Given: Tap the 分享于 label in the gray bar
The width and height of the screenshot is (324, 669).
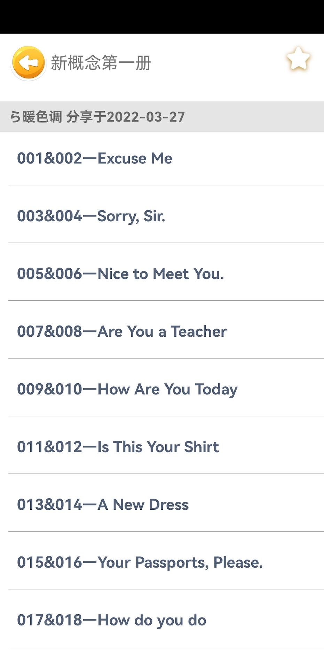Looking at the screenshot, I should pos(86,117).
